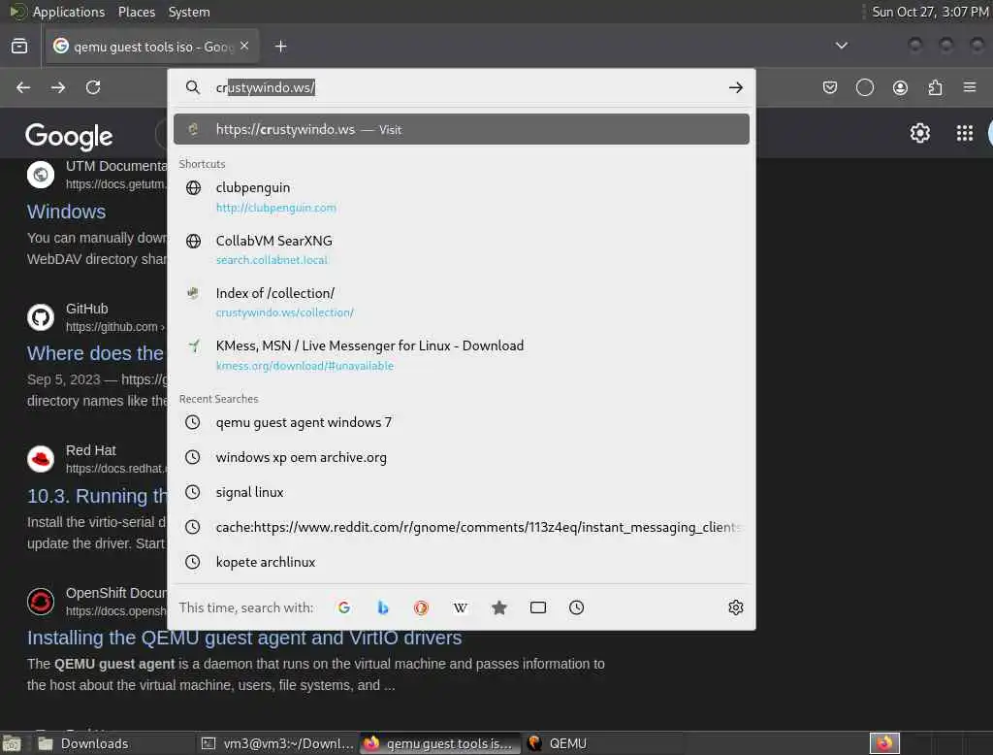
Task: Select Index of /collection/ shortcut
Action: point(461,303)
